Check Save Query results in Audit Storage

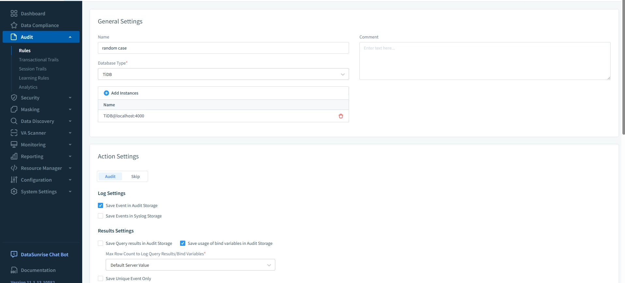coord(100,243)
